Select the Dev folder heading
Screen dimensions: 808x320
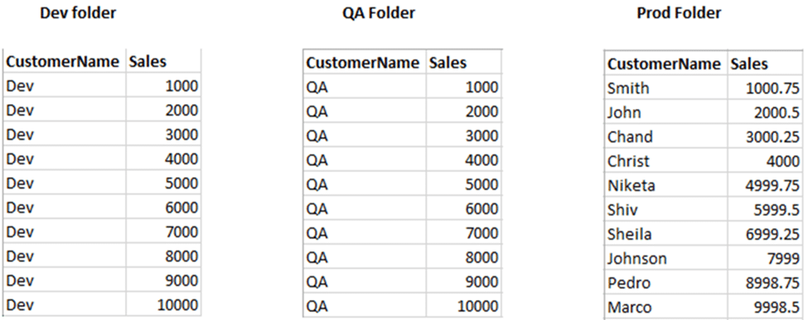78,13
